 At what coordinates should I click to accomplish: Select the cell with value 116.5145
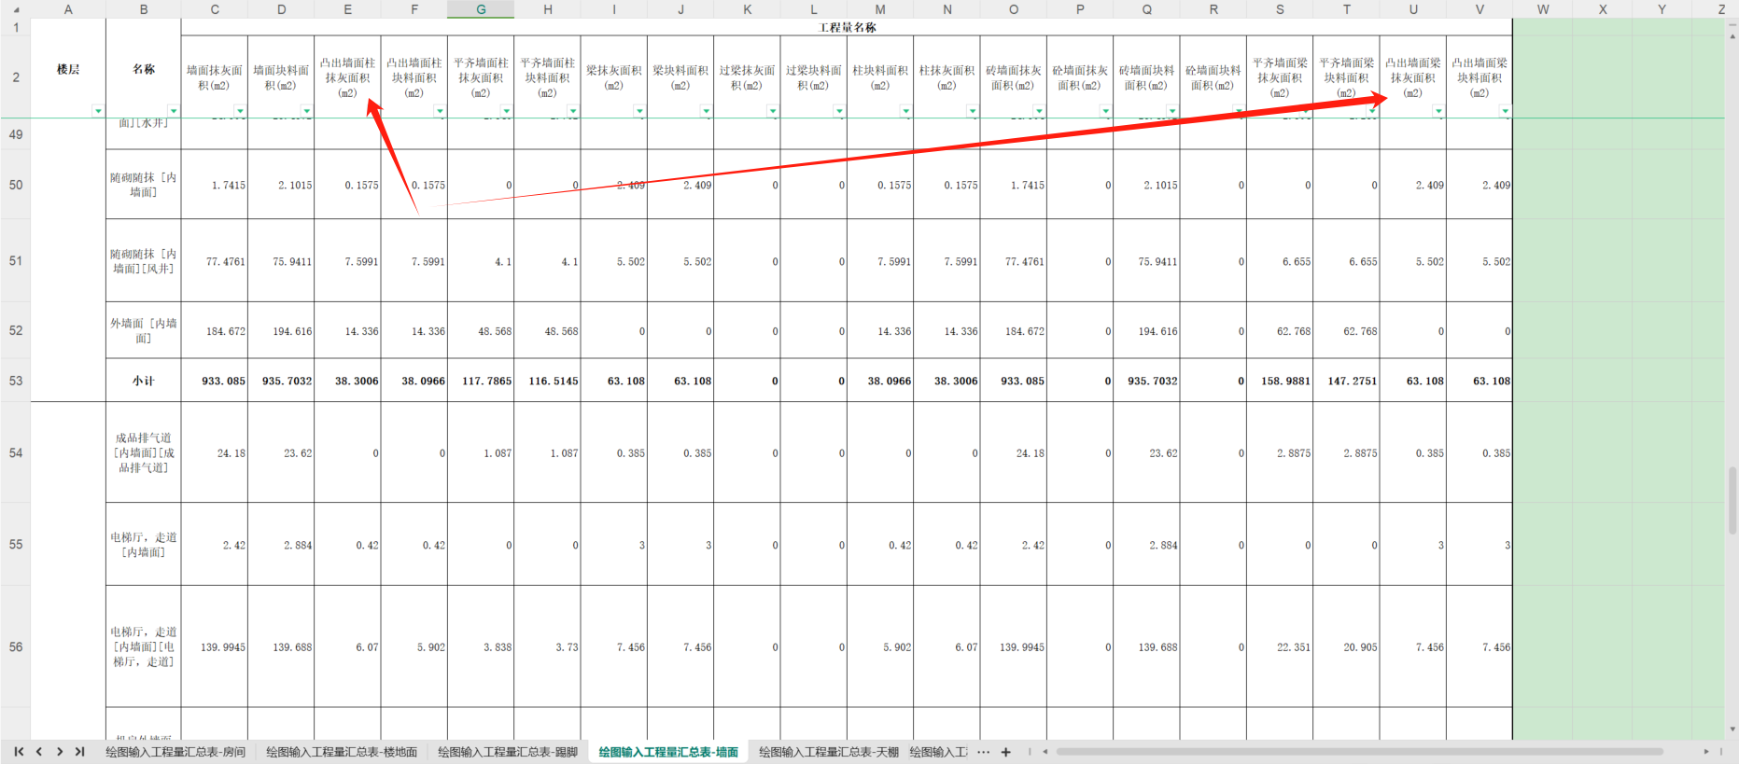click(548, 381)
